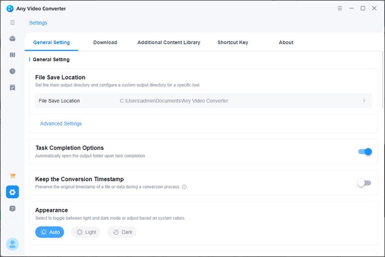The height and width of the screenshot is (257, 385).
Task: Open the About tab
Action: click(x=286, y=42)
